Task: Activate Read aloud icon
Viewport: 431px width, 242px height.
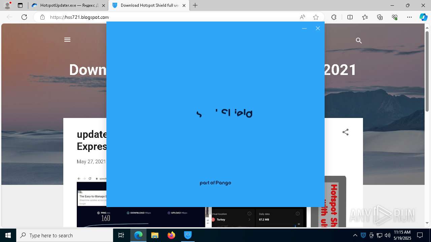Action: 302,17
